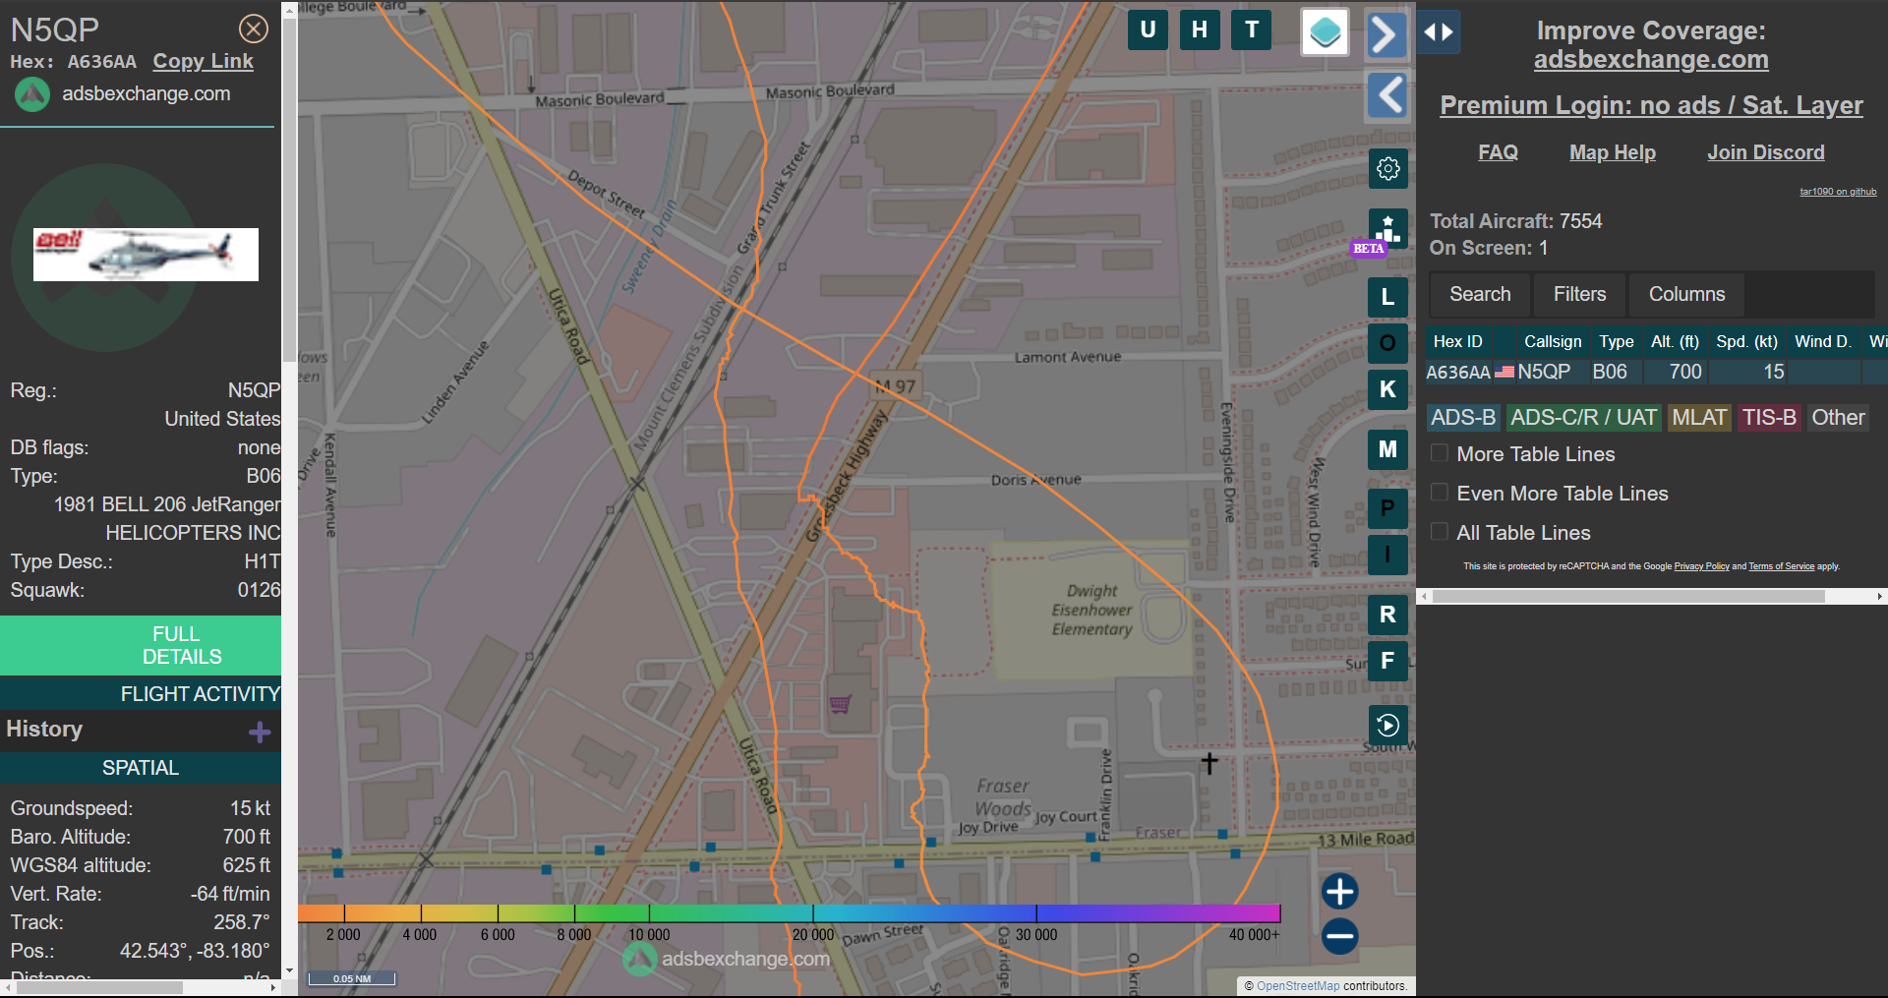Toggle the O map button
Screen dimensions: 1888x998
(x=1387, y=343)
